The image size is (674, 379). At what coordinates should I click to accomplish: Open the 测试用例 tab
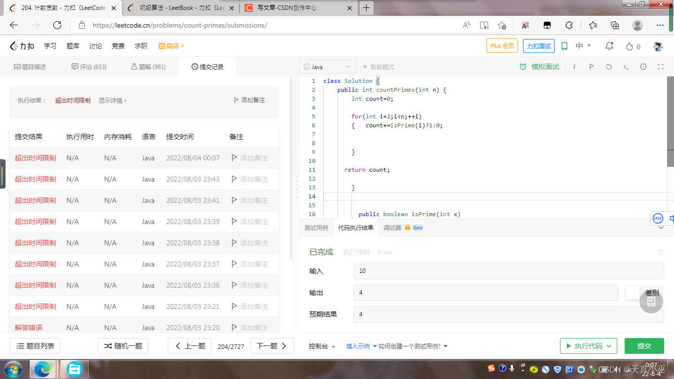(316, 227)
